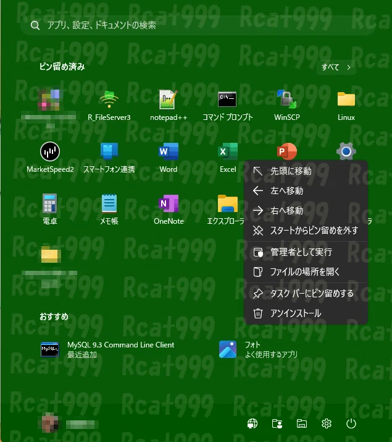
Task: Click the network globe icon in footer
Action: pos(252,423)
